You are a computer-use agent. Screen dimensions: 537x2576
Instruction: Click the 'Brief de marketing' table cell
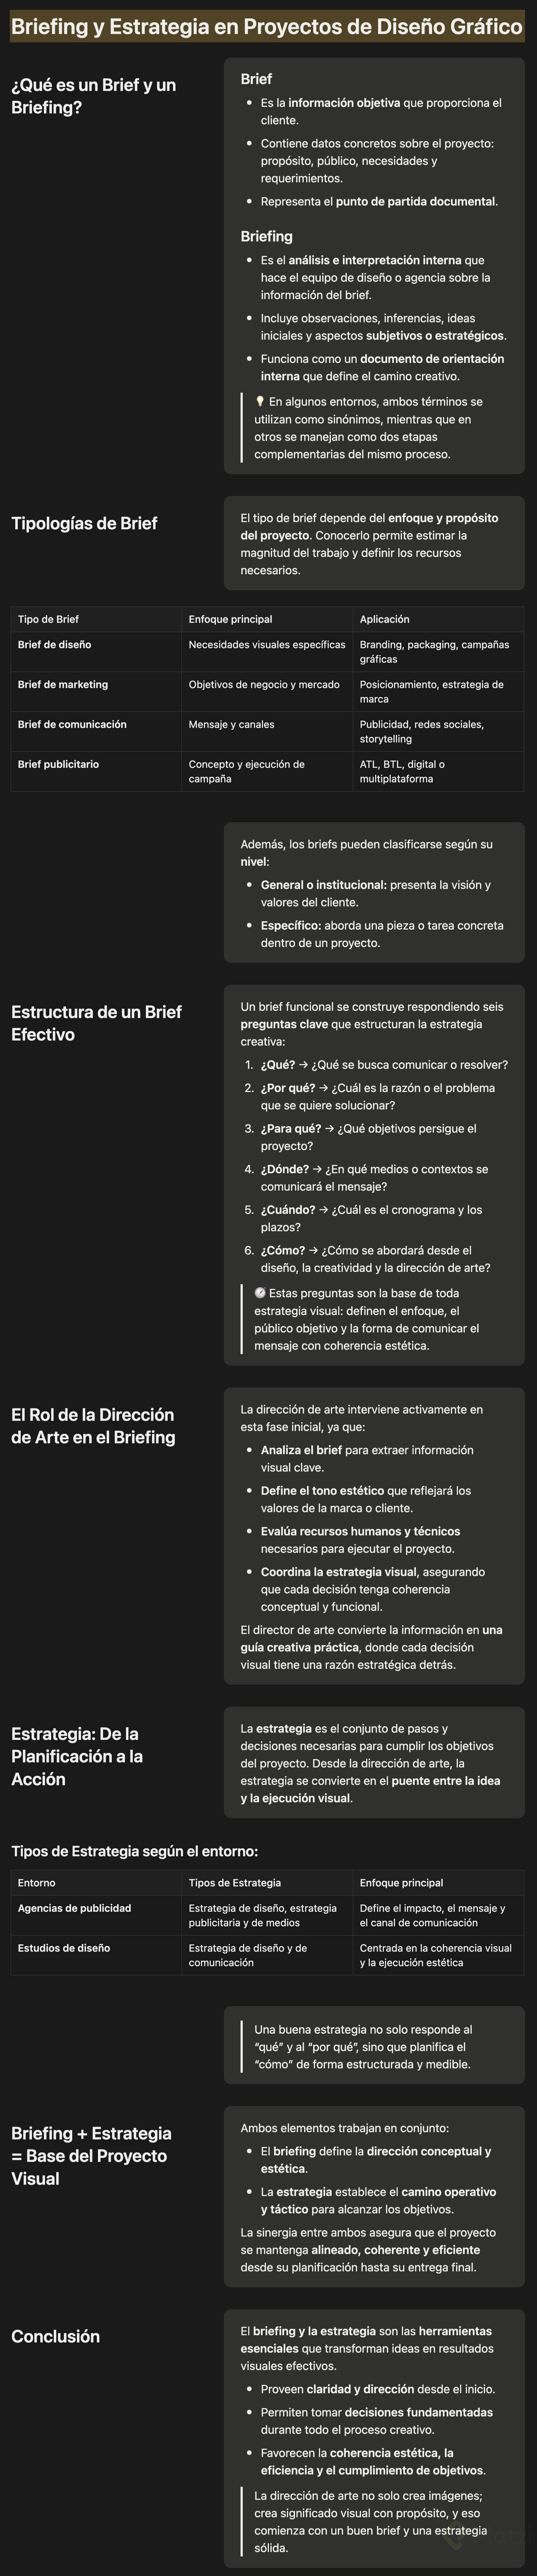[x=63, y=685]
